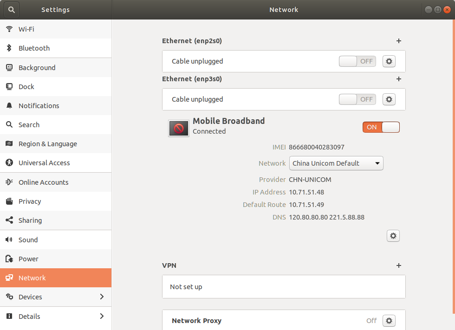Click the search magnifier button in Settings header
The width and height of the screenshot is (455, 330).
(12, 10)
